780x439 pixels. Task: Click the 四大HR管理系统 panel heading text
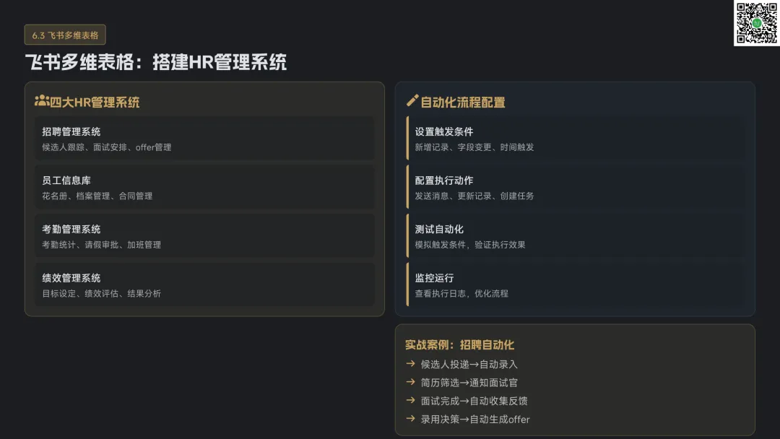pos(95,102)
